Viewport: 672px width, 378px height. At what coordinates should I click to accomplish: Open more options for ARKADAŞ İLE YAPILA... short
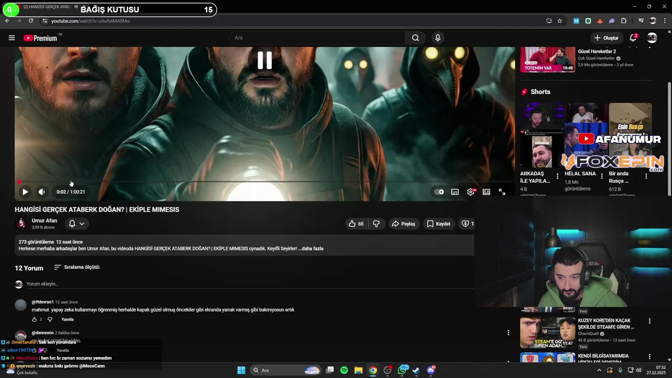558,176
